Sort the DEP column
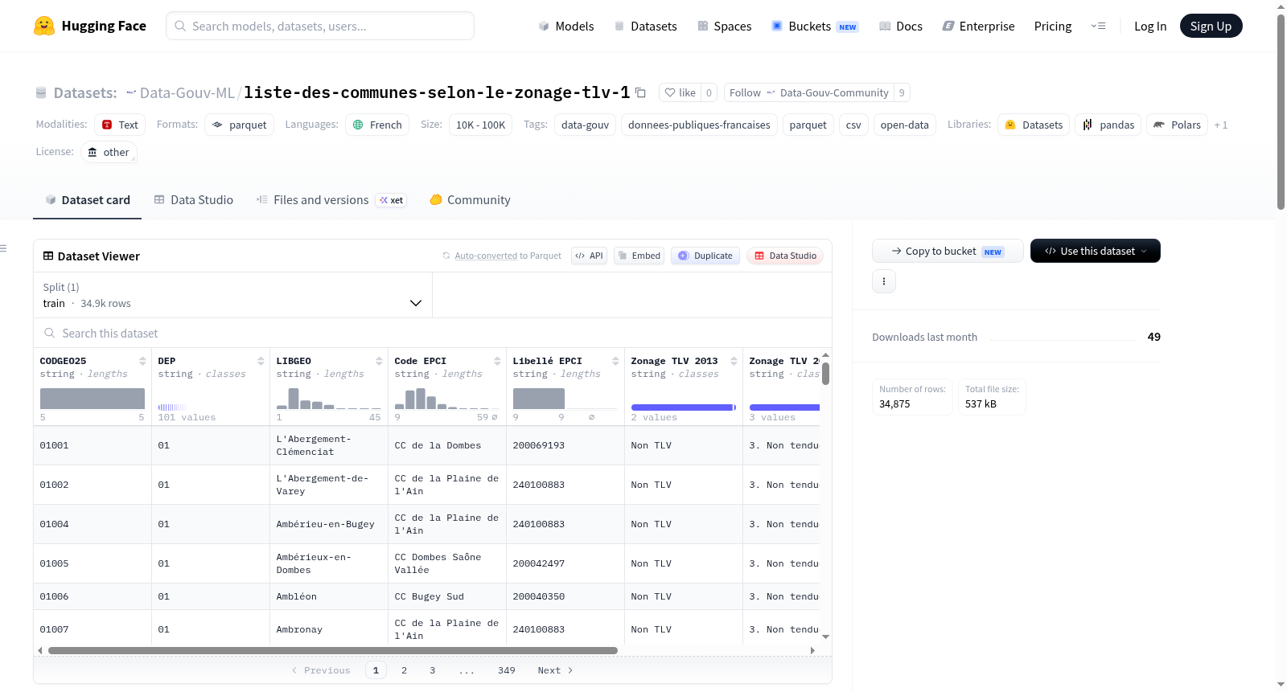1287x692 pixels. click(261, 361)
